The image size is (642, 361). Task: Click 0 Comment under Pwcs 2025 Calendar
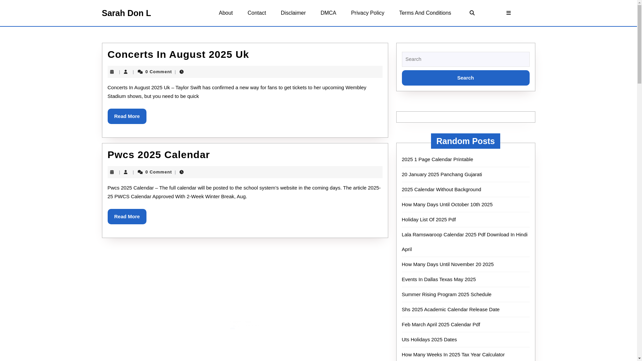(x=158, y=172)
